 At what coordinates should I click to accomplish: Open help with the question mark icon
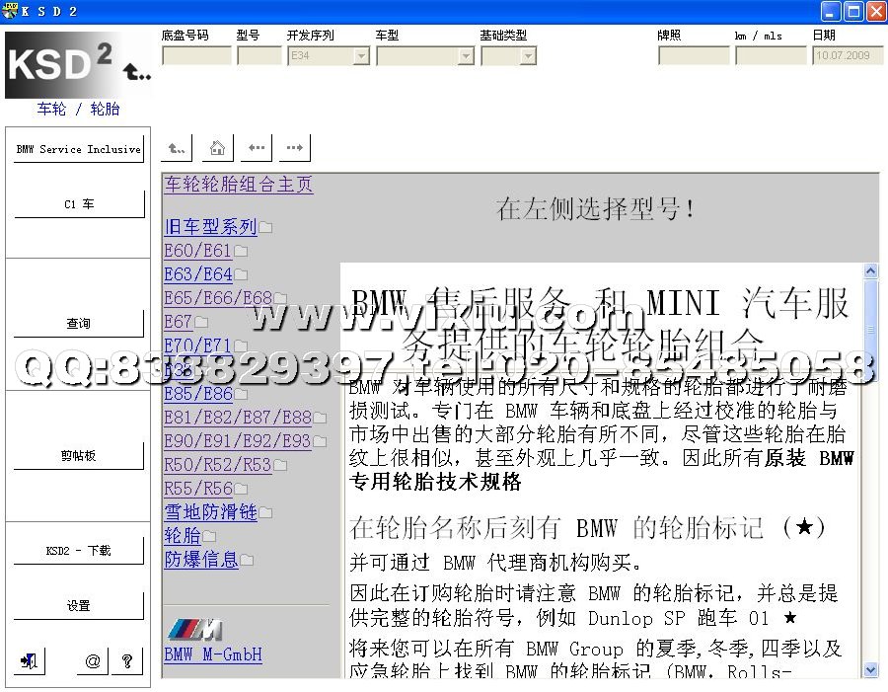point(126,661)
